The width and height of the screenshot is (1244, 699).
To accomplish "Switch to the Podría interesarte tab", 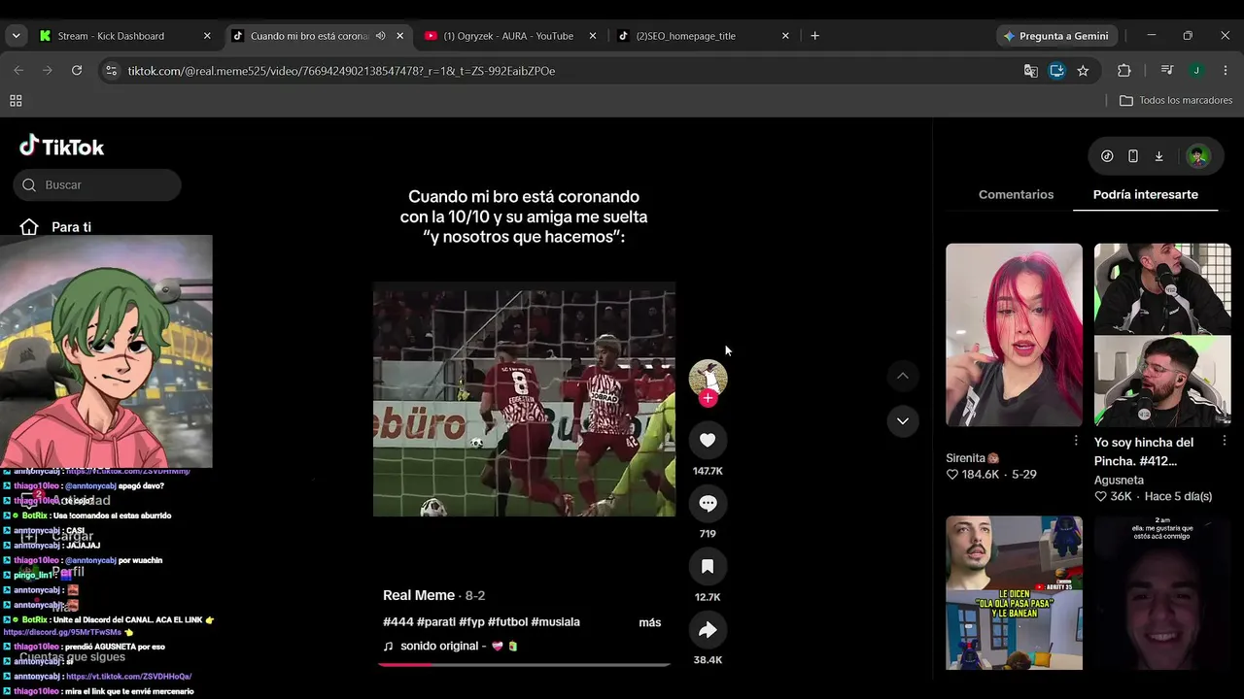I will pos(1146,195).
